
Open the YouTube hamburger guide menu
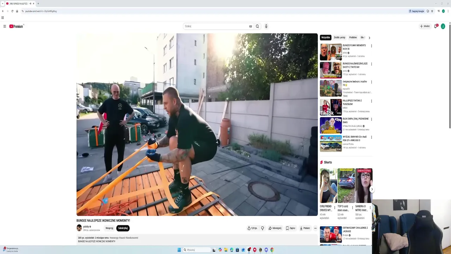pos(5,26)
